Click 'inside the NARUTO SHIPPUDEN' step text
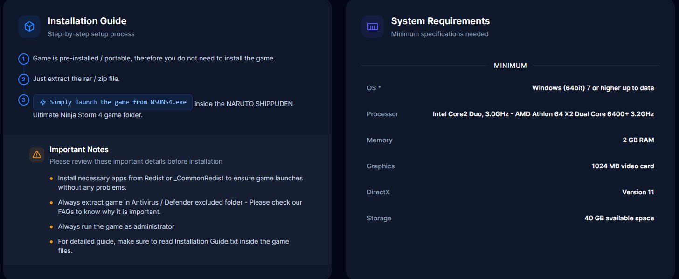 point(243,104)
